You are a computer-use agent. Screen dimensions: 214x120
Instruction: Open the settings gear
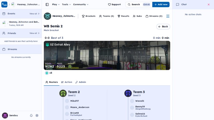pos(37,115)
